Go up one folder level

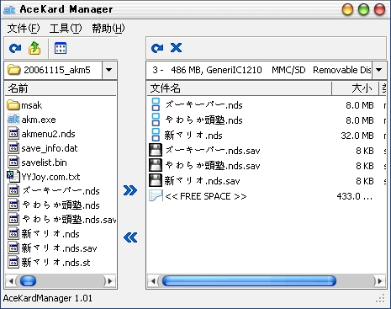(x=34, y=48)
